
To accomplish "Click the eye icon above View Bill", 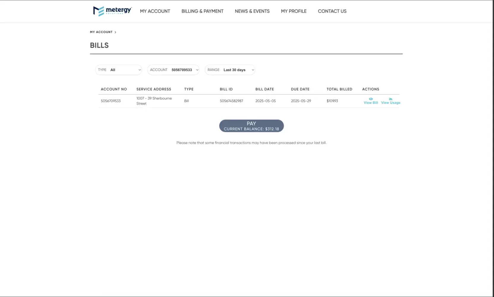I will 371,99.
